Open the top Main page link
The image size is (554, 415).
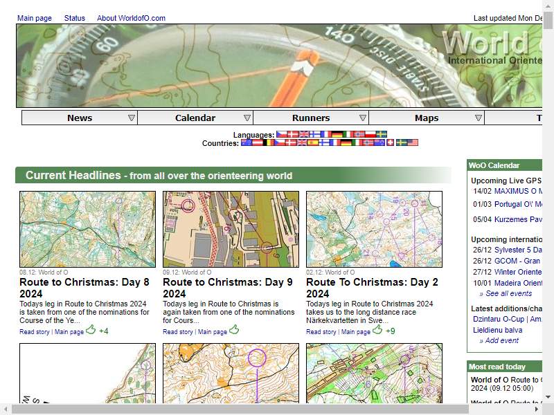point(35,18)
